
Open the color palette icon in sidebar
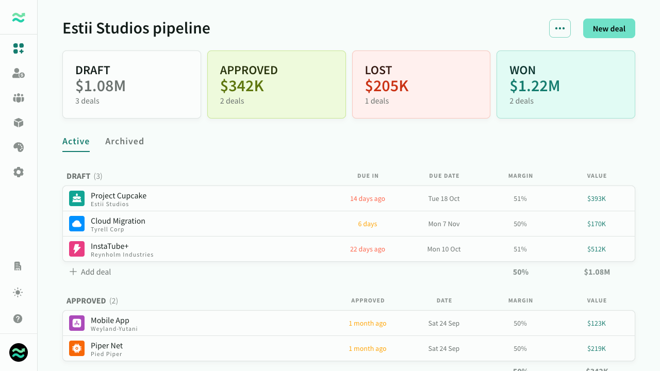pyautogui.click(x=19, y=147)
